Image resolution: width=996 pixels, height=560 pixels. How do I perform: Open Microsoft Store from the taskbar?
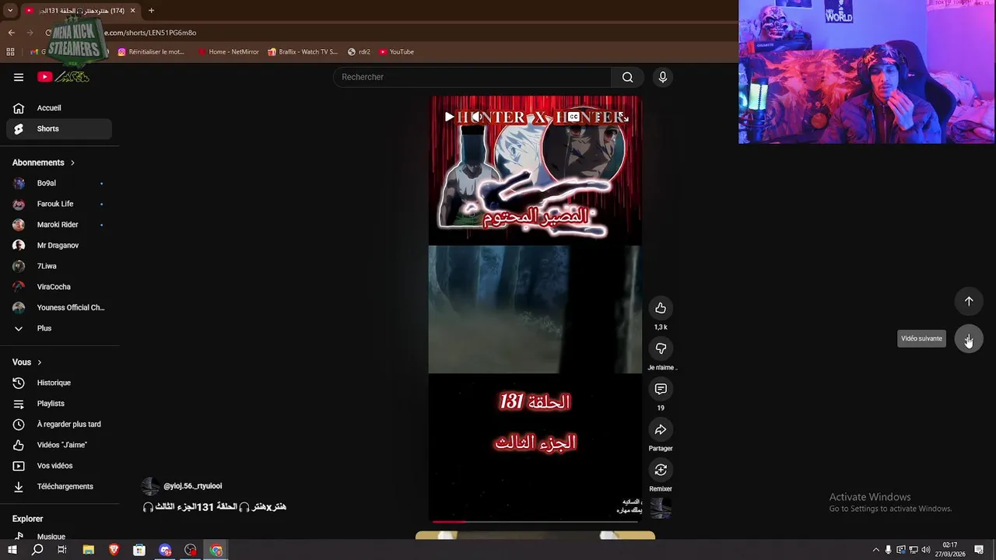click(139, 550)
